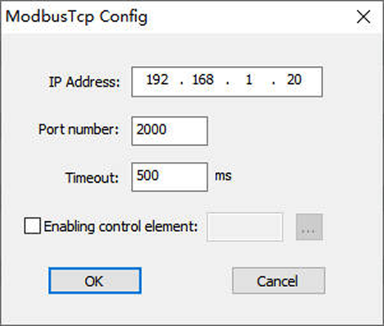Click the Port number field showing 2000
The image size is (384, 326).
[170, 130]
